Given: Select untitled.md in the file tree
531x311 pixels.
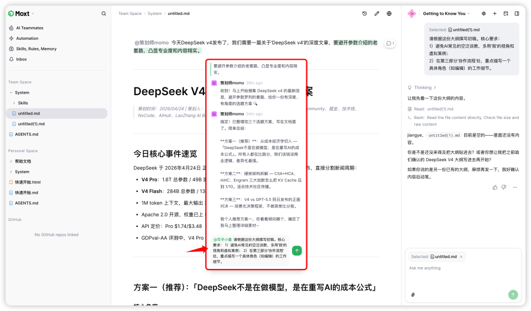Looking at the screenshot, I should point(56,113).
